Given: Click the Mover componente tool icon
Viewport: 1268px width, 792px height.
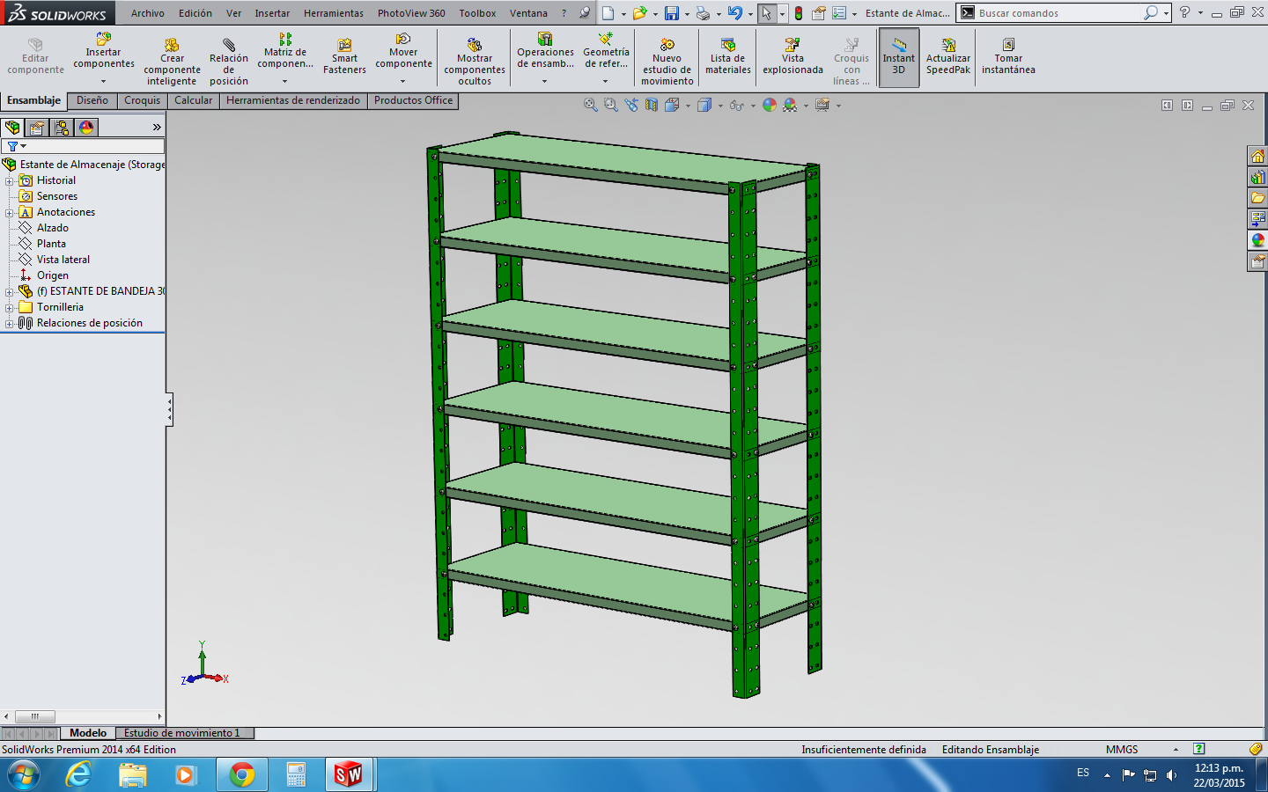Looking at the screenshot, I should [403, 39].
